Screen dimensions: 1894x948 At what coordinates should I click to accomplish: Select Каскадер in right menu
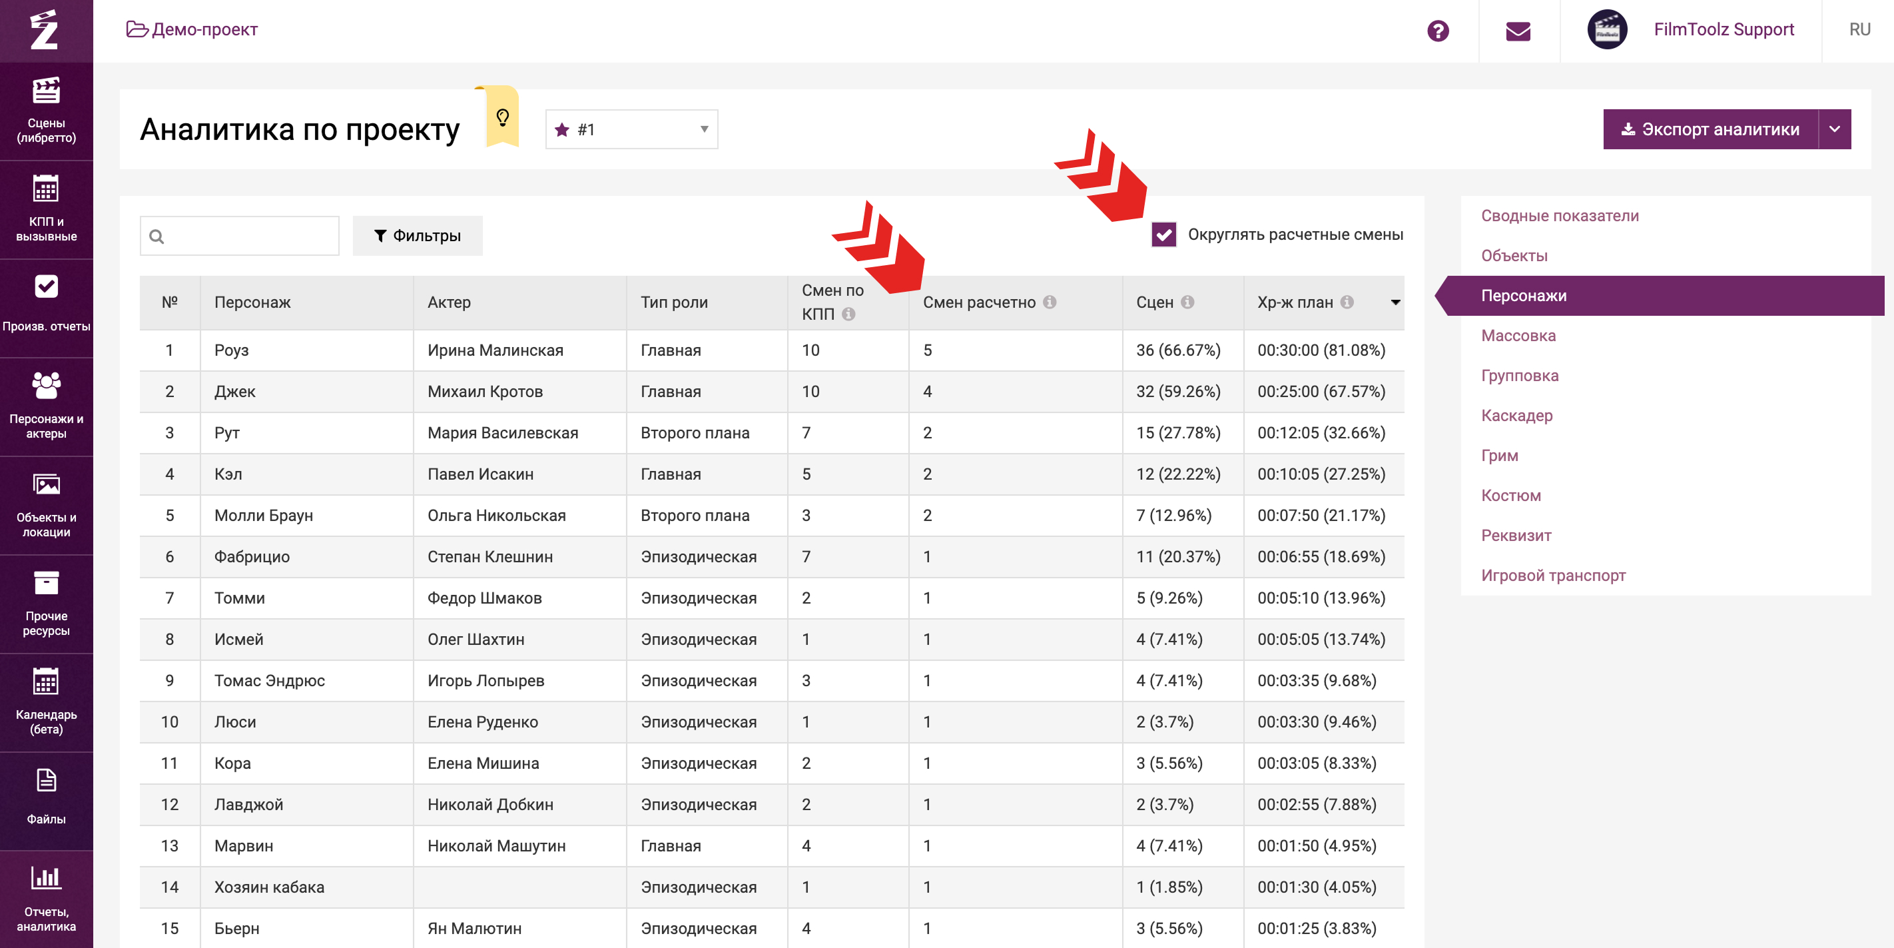pyautogui.click(x=1517, y=416)
